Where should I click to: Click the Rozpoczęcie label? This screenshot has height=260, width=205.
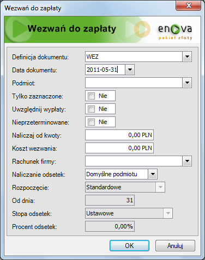tap(31, 188)
